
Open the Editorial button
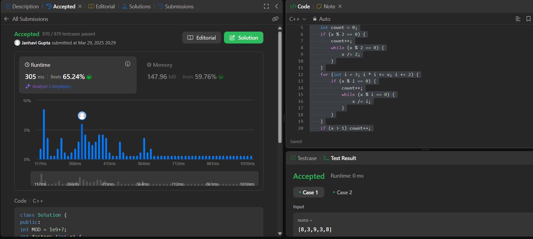pos(201,38)
